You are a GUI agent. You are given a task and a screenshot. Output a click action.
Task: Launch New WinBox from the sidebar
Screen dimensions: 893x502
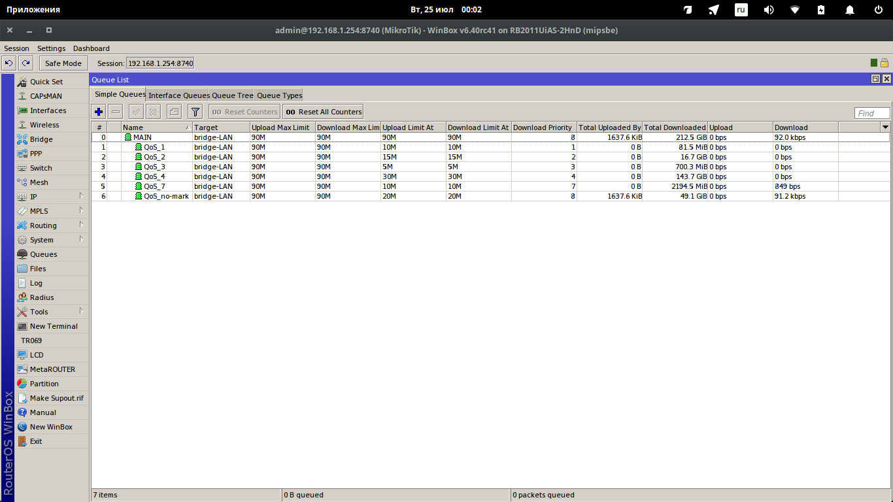[x=52, y=427]
